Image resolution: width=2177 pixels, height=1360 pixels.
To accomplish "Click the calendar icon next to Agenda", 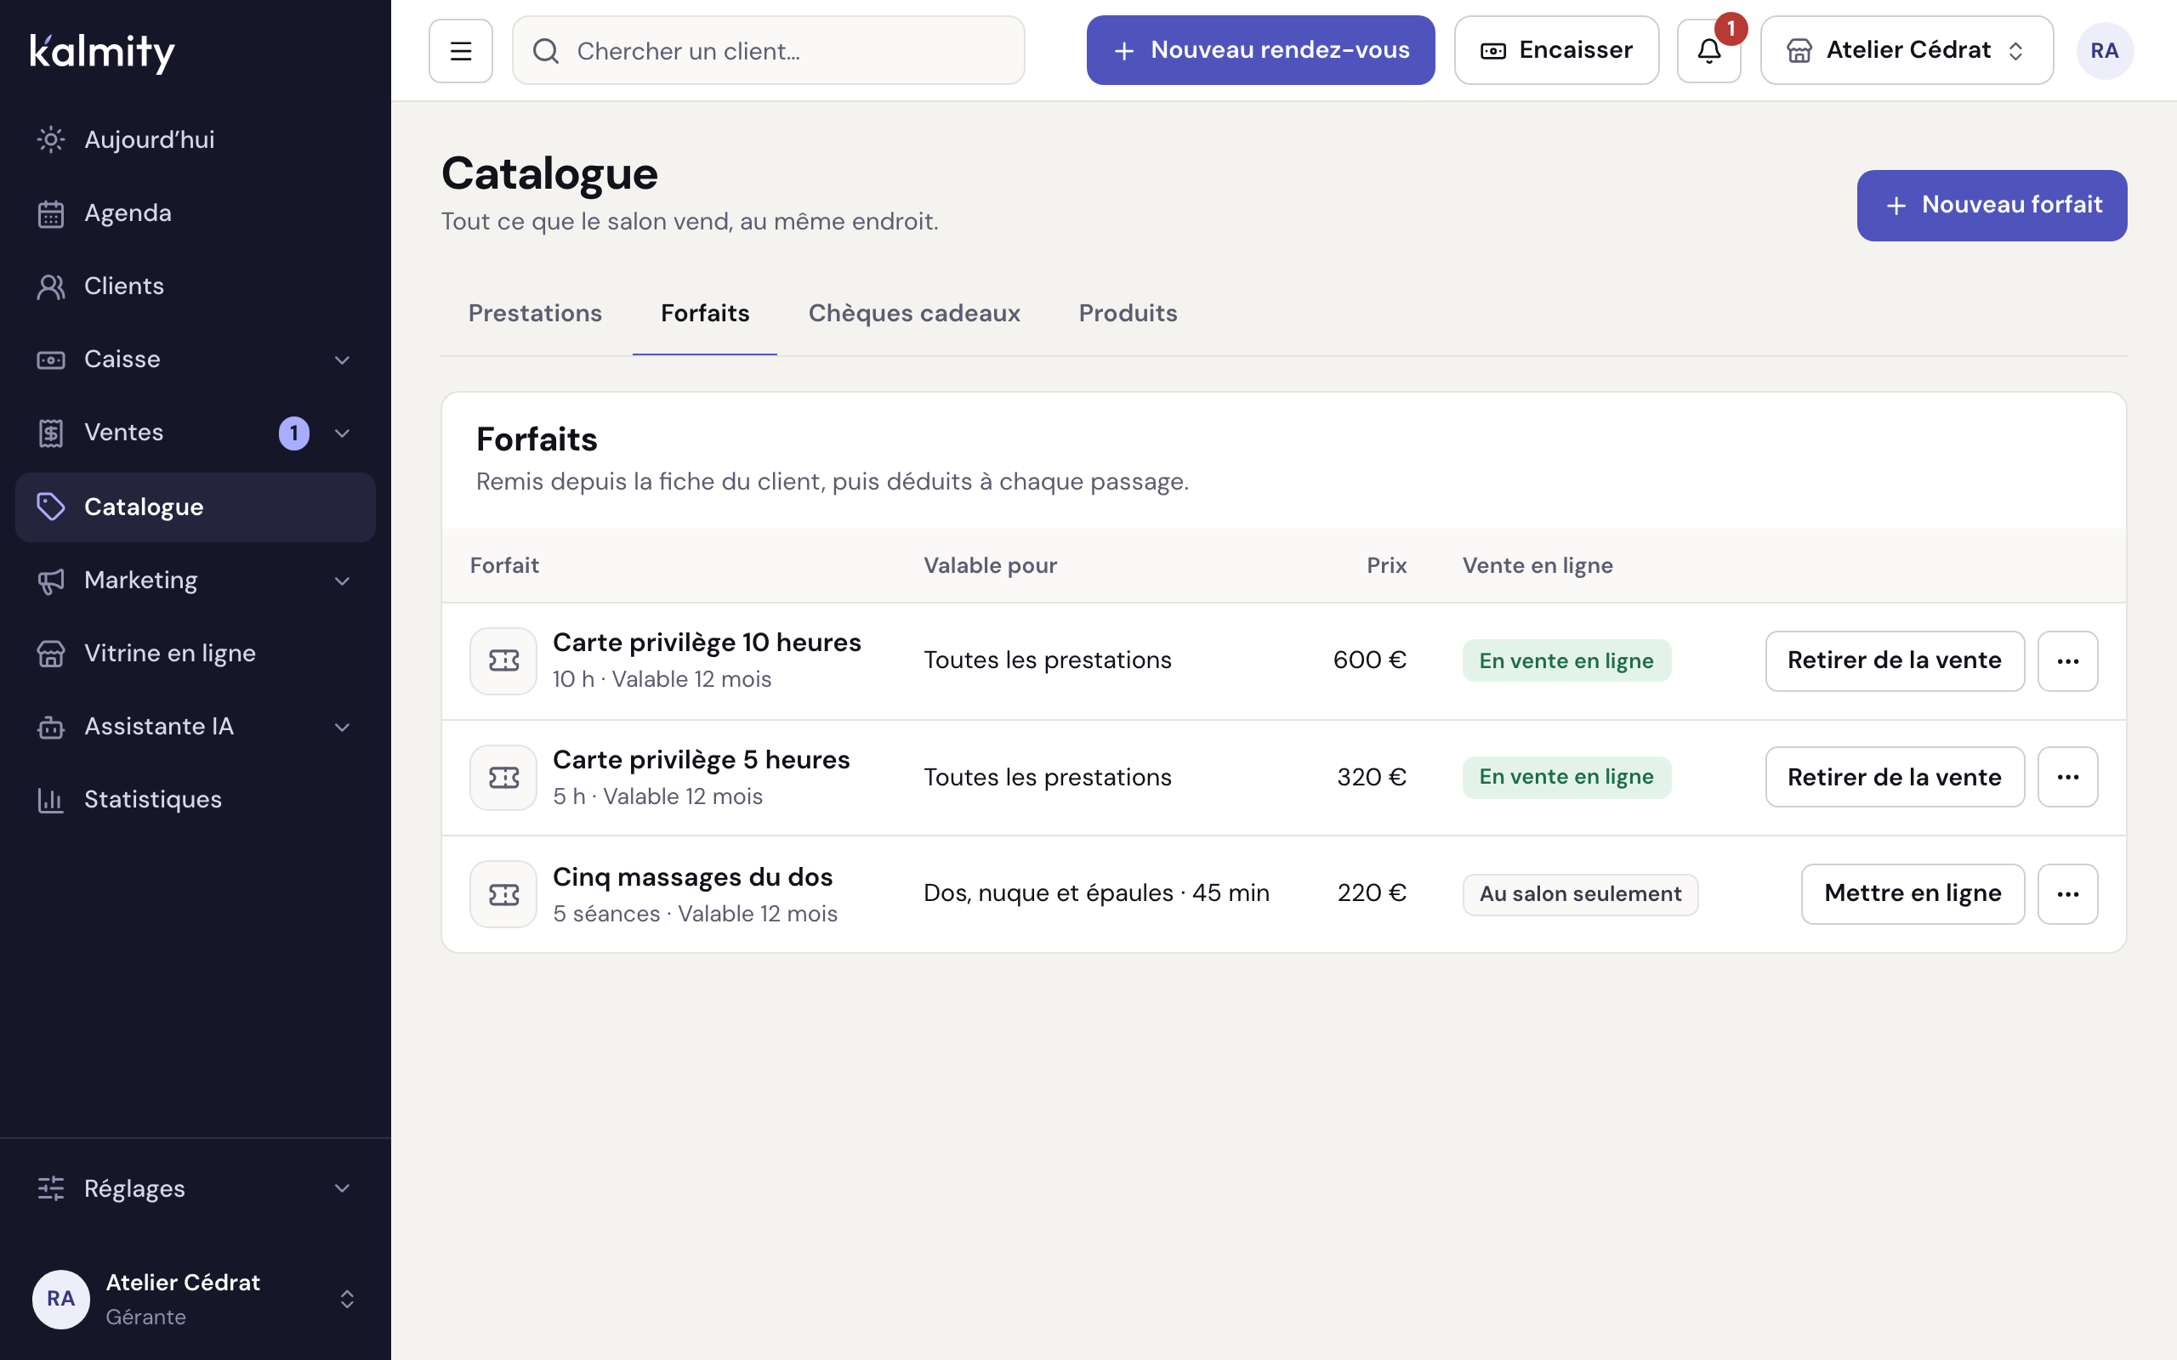I will coord(51,213).
